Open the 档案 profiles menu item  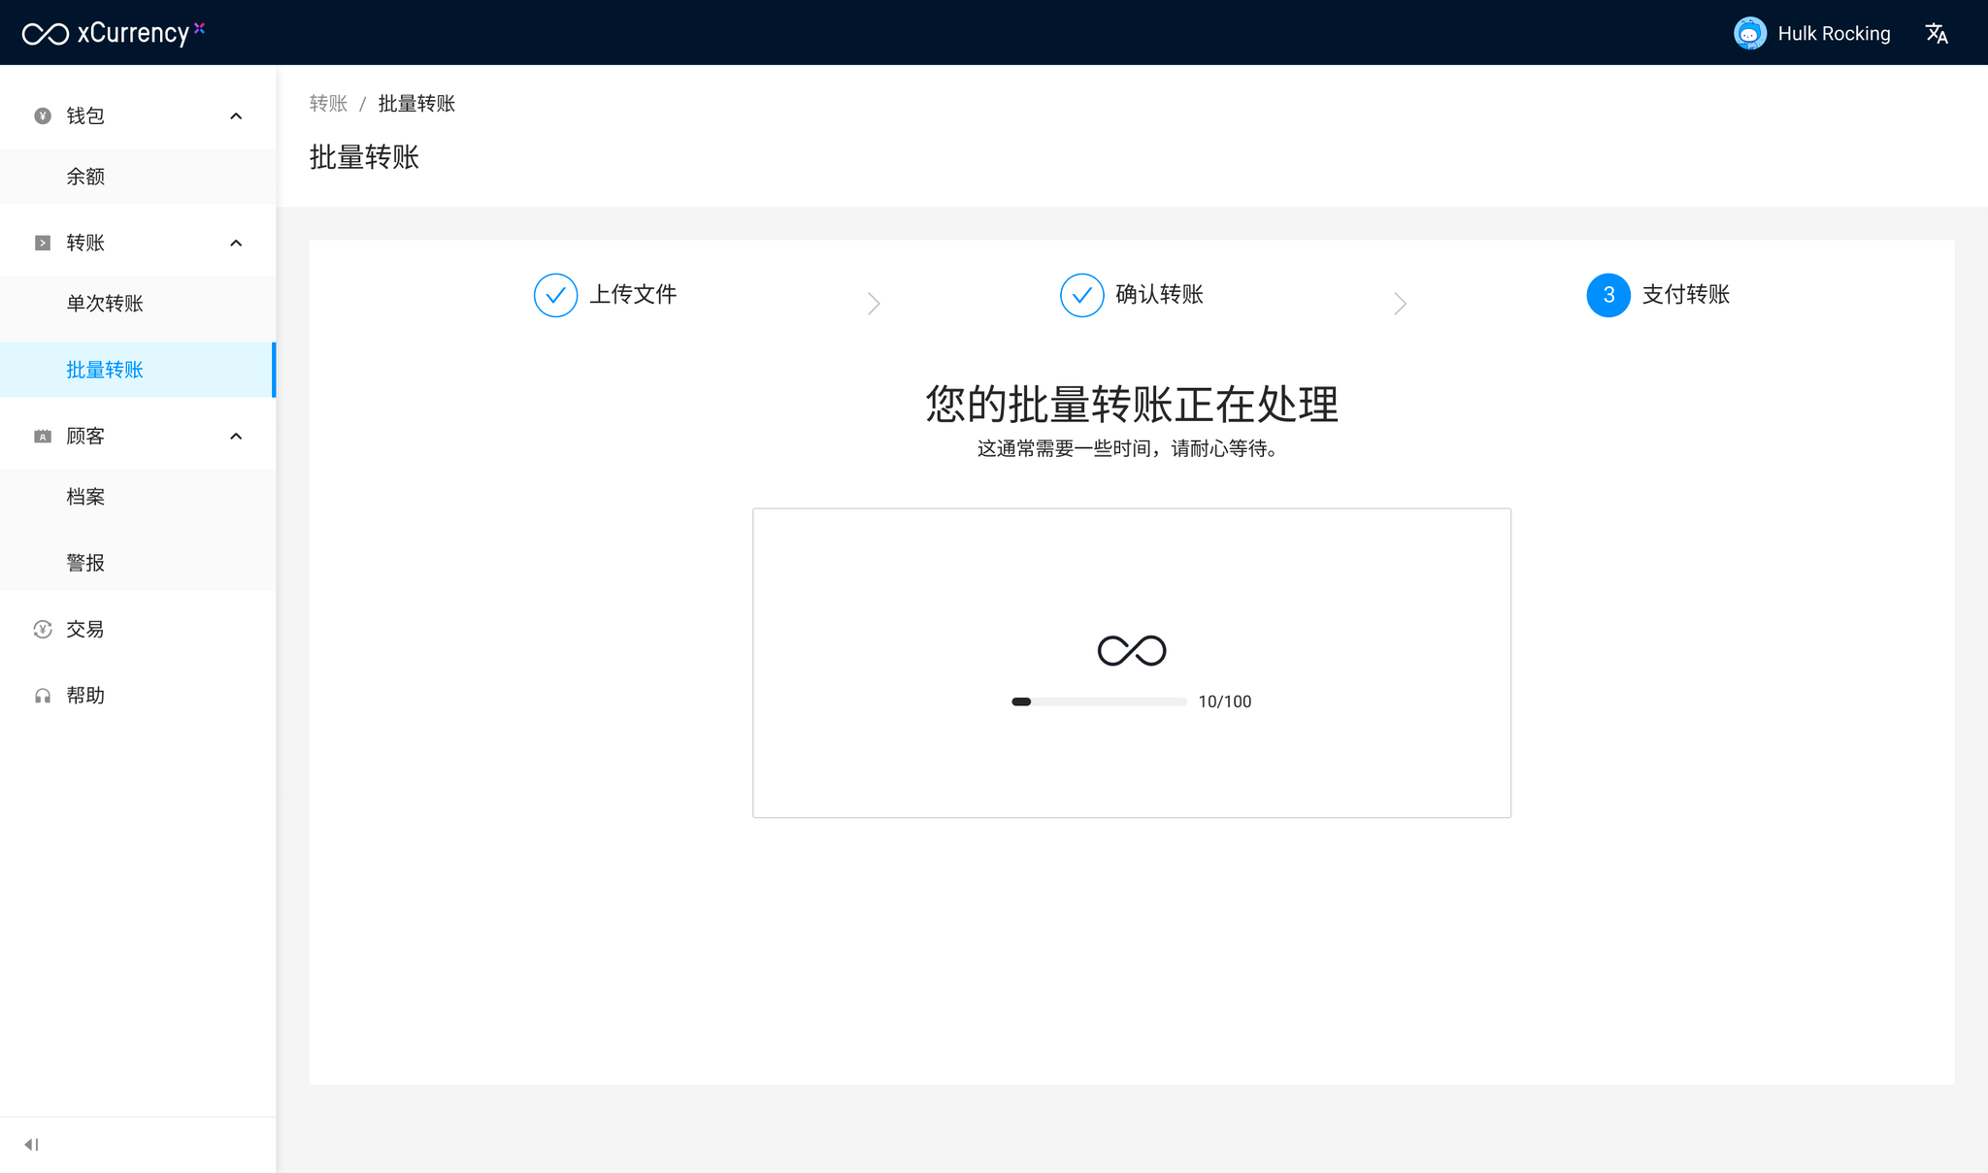[85, 497]
